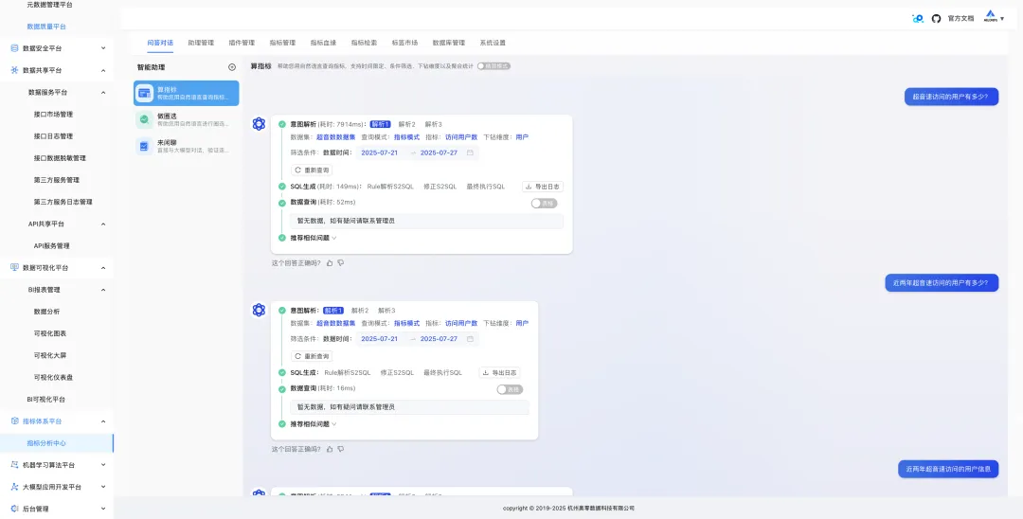Open the calendar icon in first answer's date range

(x=470, y=152)
